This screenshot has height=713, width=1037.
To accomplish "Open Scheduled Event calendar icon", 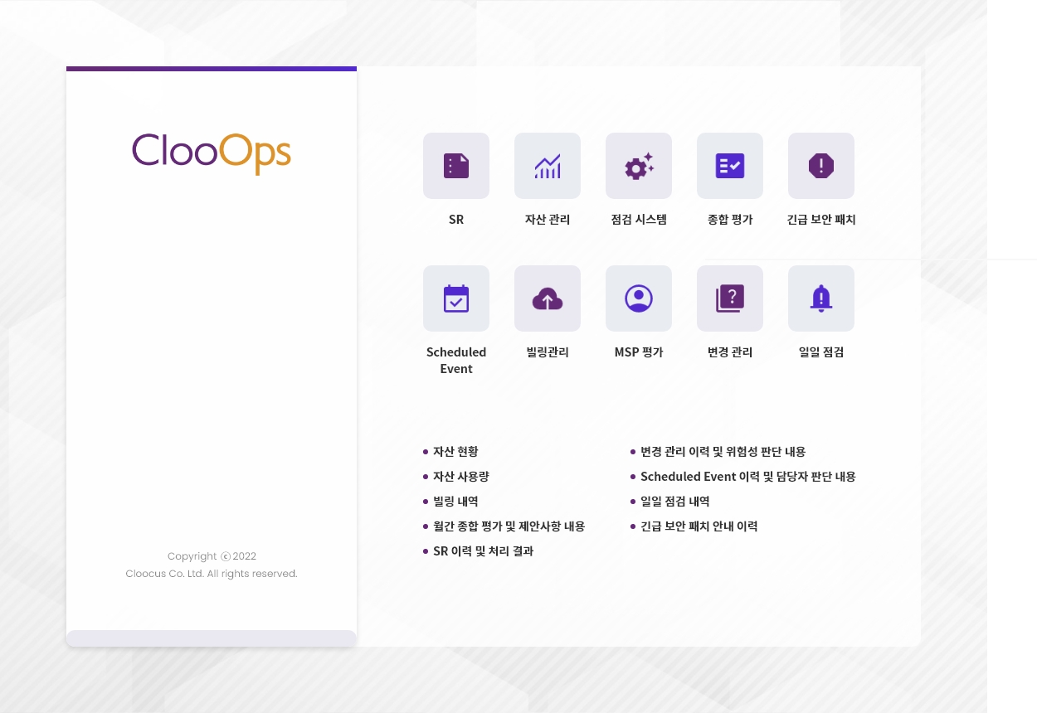I will [456, 298].
